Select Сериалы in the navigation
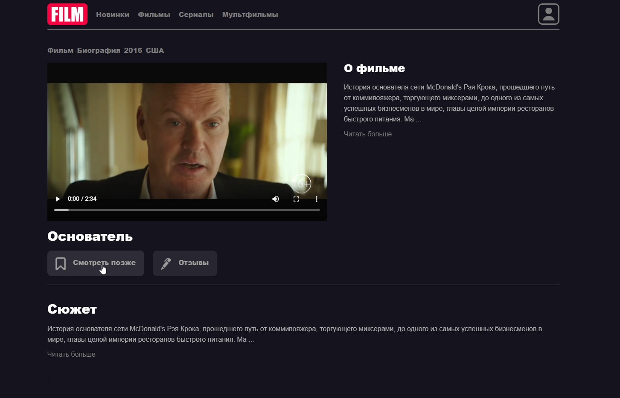 coord(196,14)
